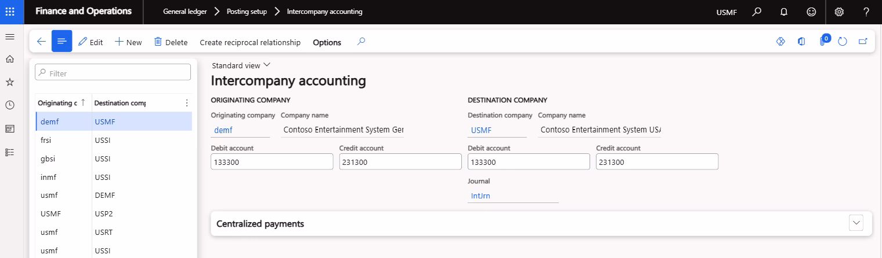Click the USMF destination company link
This screenshot has width=882, height=258.
pos(481,130)
